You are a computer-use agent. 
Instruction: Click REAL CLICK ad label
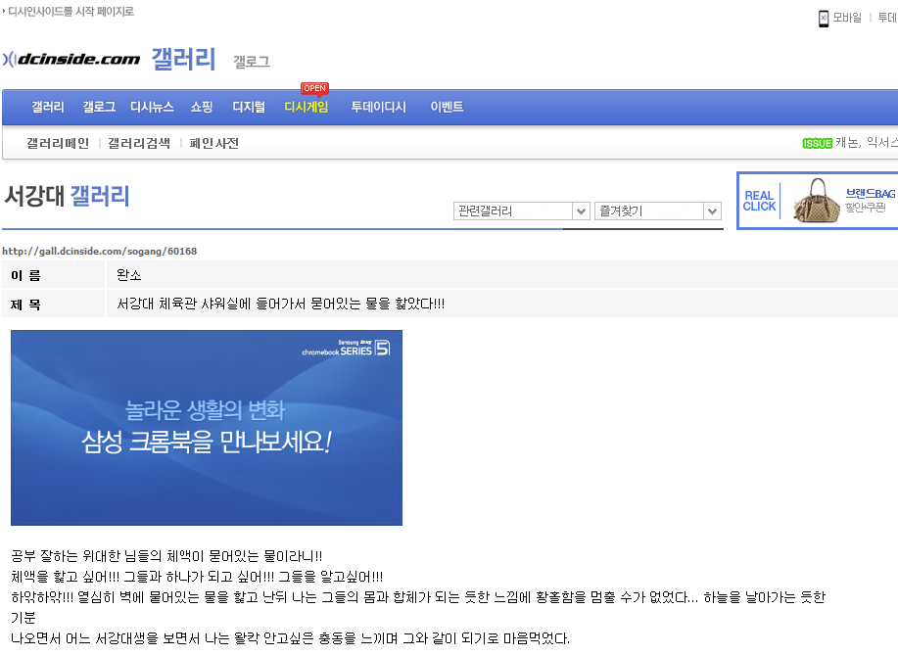click(x=759, y=201)
